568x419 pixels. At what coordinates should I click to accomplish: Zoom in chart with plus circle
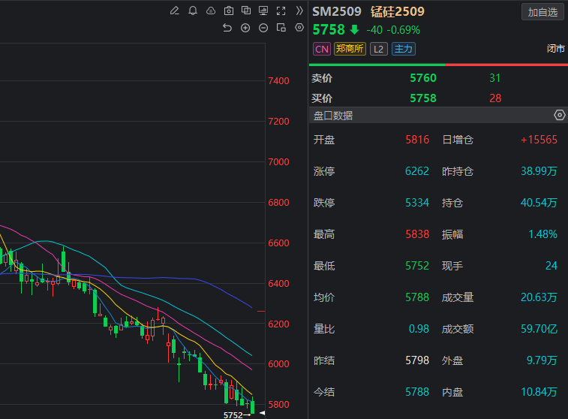tap(245, 28)
